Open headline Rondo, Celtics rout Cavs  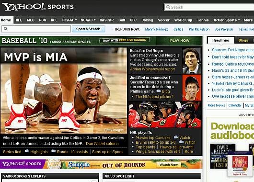(233, 64)
